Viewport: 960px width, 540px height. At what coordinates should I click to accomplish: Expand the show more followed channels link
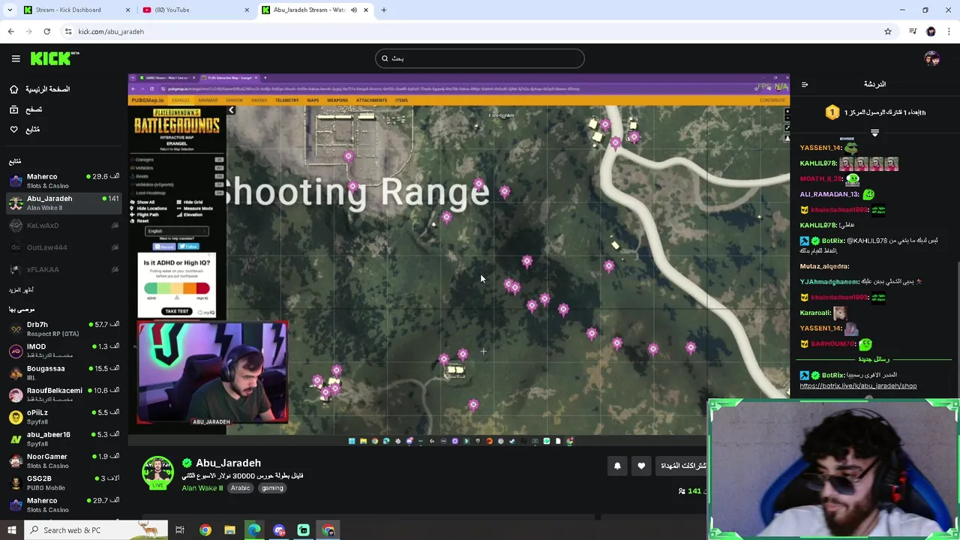pyautogui.click(x=21, y=289)
